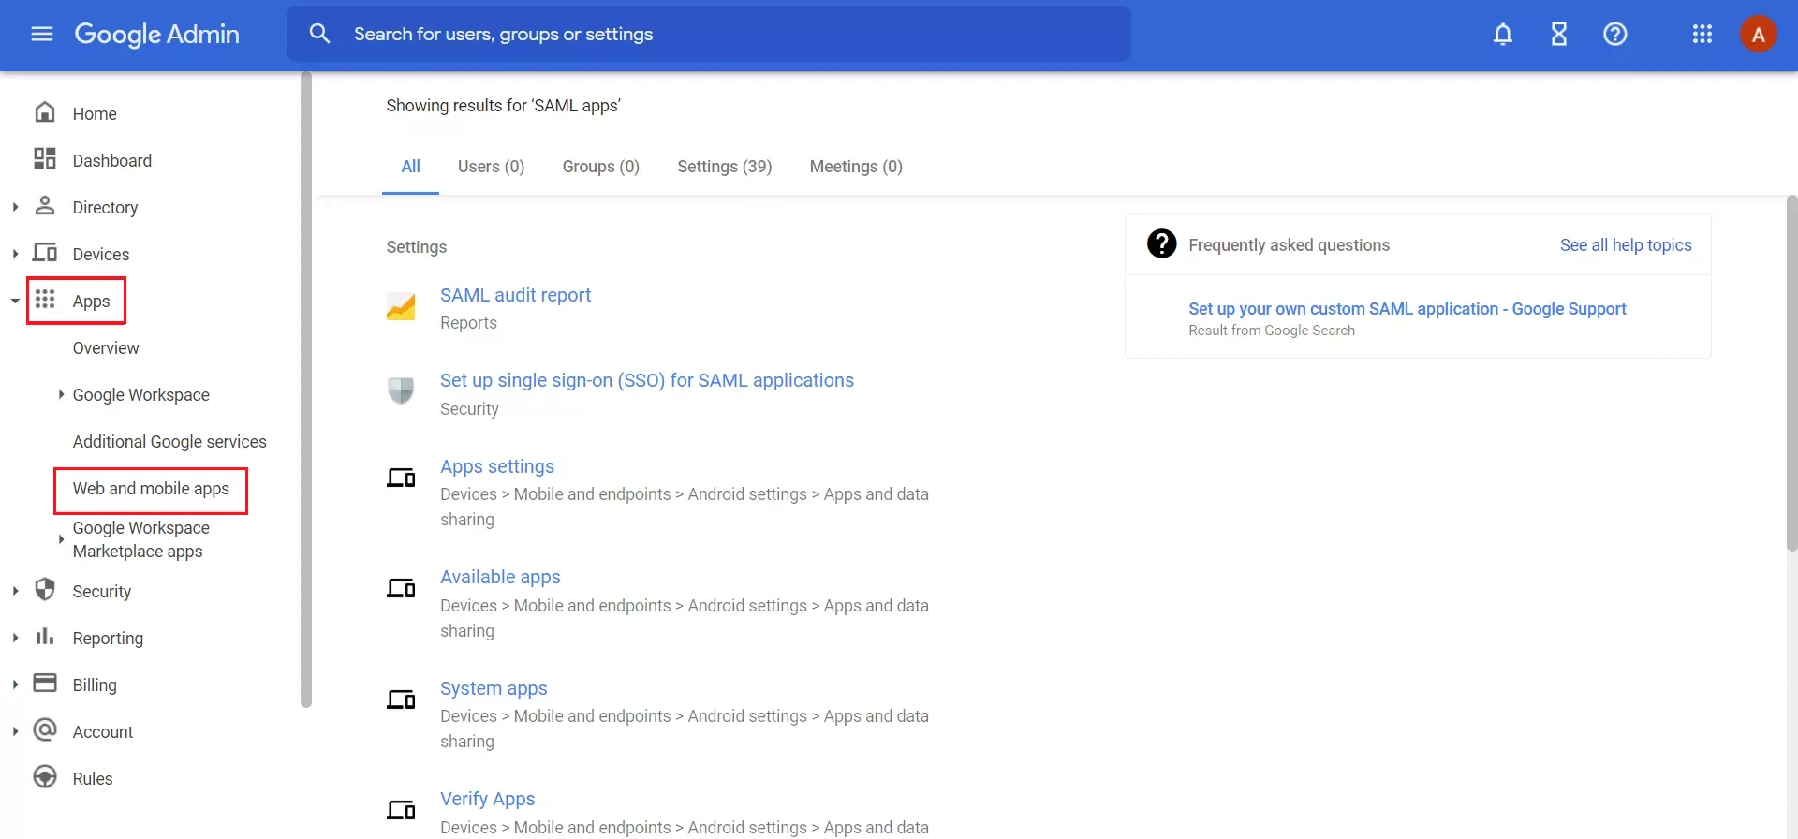Screen dimensions: 1798x839
Task: Open the Available apps result
Action: click(x=500, y=577)
